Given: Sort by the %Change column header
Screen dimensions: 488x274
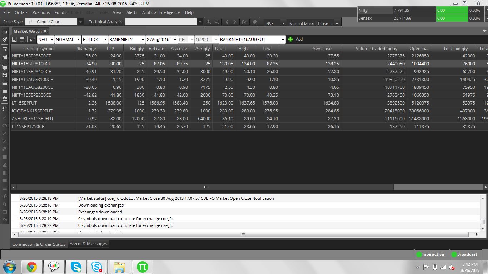Looking at the screenshot, I should click(86, 49).
